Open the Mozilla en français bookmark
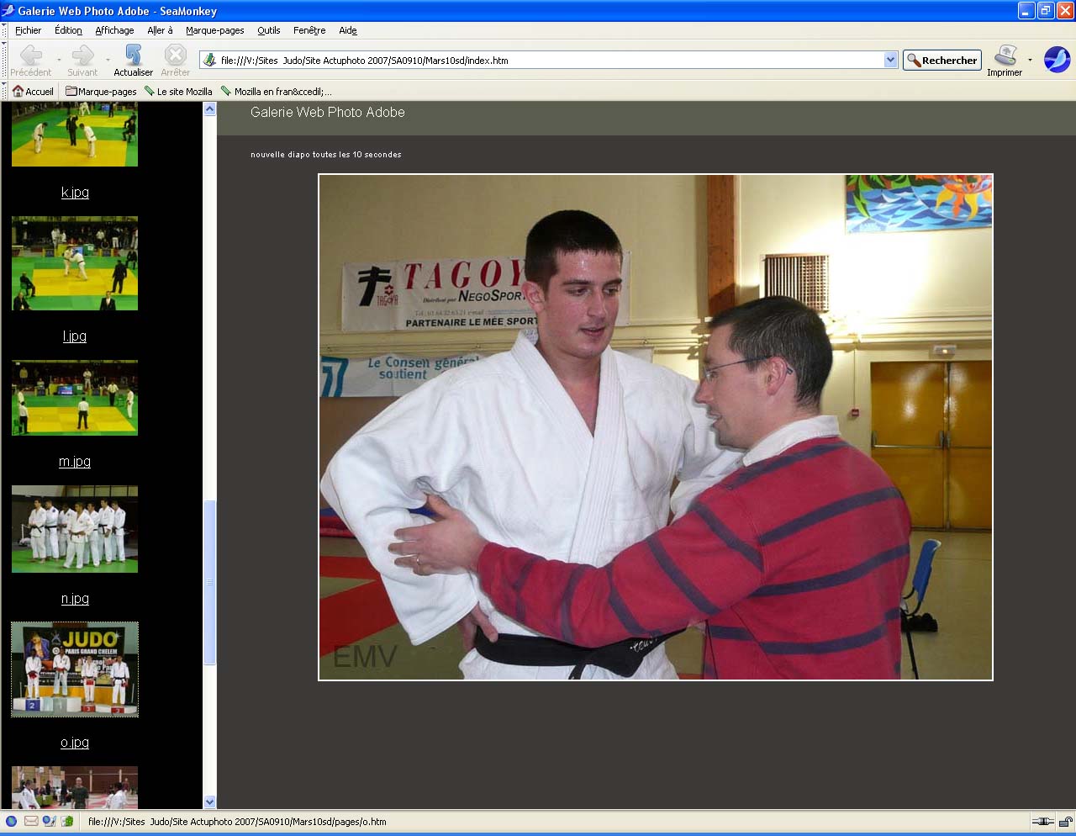This screenshot has width=1076, height=836. [276, 91]
